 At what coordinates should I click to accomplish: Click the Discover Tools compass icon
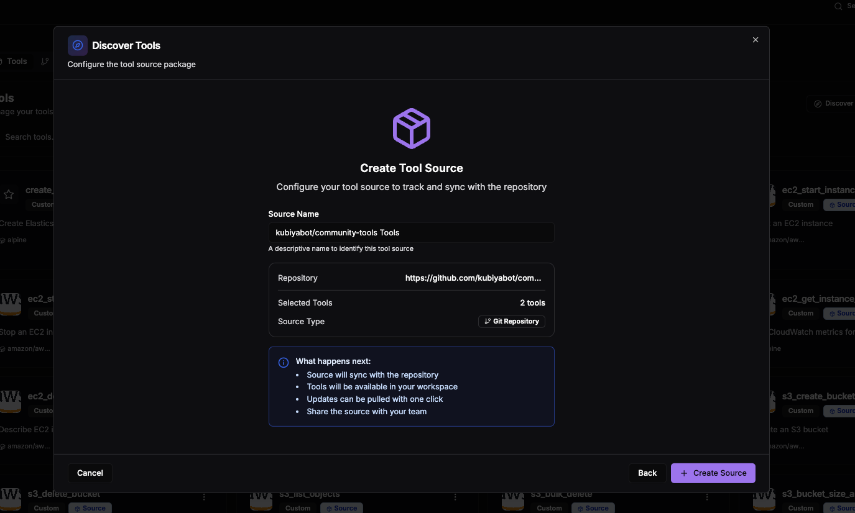[x=78, y=45]
